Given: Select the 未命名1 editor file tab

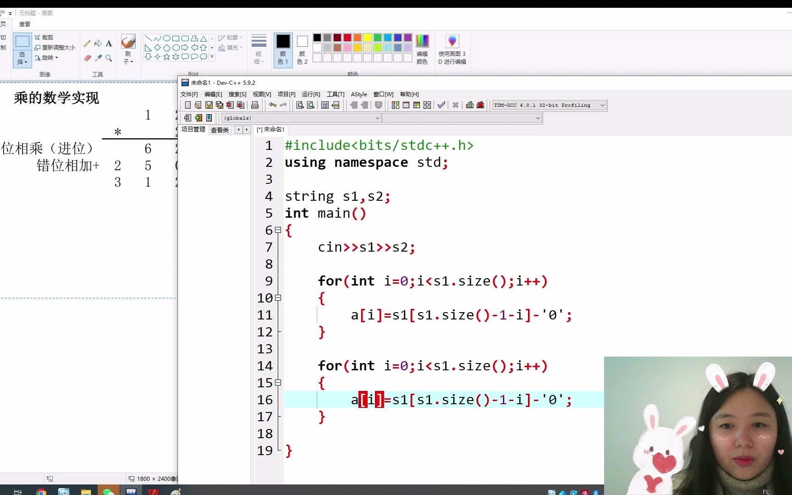Looking at the screenshot, I should tap(271, 130).
